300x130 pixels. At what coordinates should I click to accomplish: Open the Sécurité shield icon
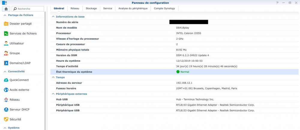[x=6, y=120]
